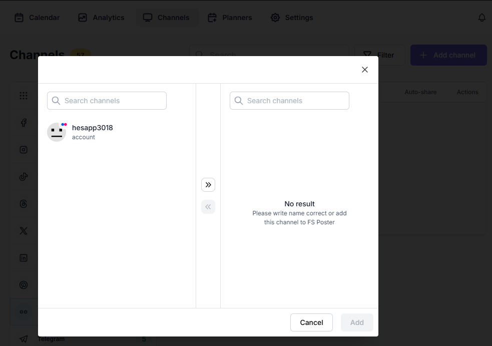Show all channels grid icon

pyautogui.click(x=24, y=96)
